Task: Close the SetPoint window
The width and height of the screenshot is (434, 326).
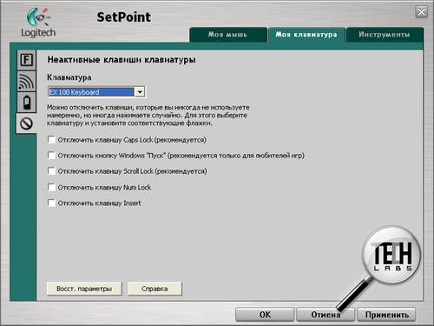Action: click(x=421, y=12)
